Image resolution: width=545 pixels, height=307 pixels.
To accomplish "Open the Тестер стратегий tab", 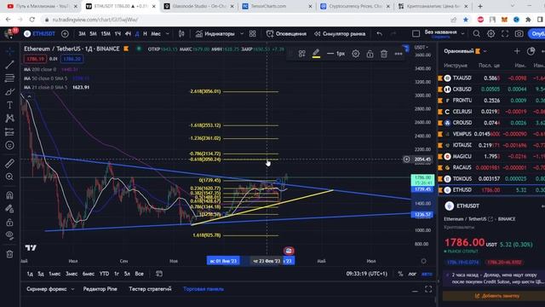I will coord(150,289).
